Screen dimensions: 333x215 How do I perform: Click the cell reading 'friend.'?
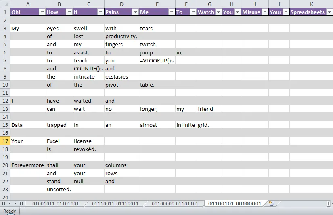pos(209,109)
